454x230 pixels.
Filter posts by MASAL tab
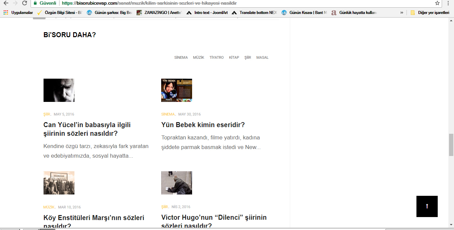point(262,57)
